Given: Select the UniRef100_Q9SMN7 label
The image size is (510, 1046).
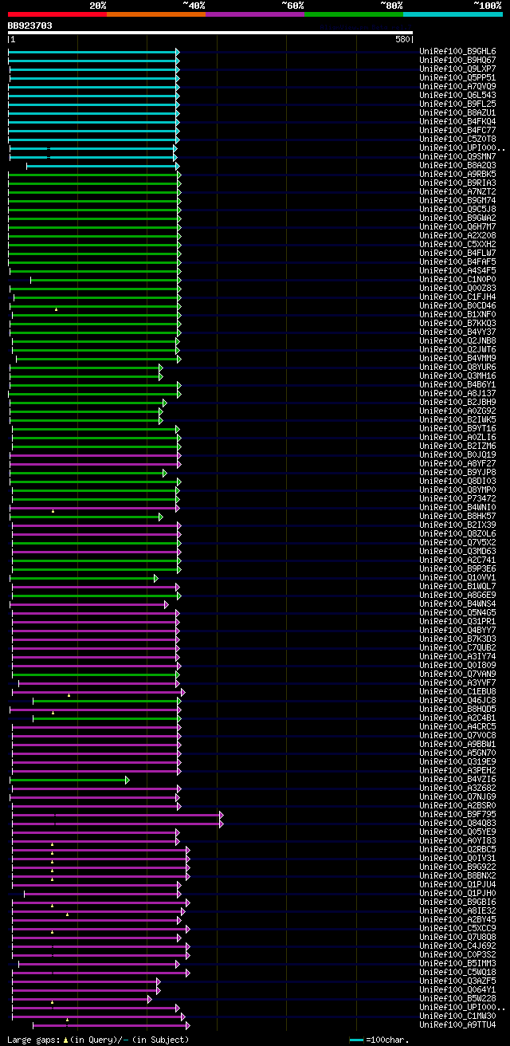Looking at the screenshot, I should 457,156.
